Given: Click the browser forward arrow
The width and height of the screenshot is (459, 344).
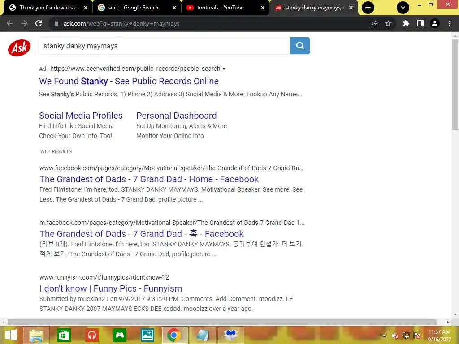Looking at the screenshot, I should tap(24, 23).
